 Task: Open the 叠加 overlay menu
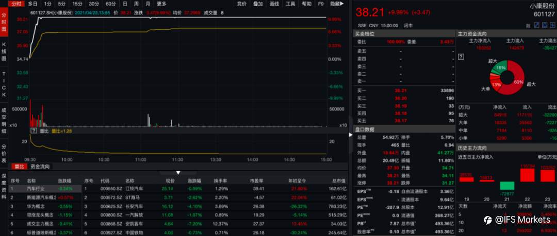tap(258, 4)
